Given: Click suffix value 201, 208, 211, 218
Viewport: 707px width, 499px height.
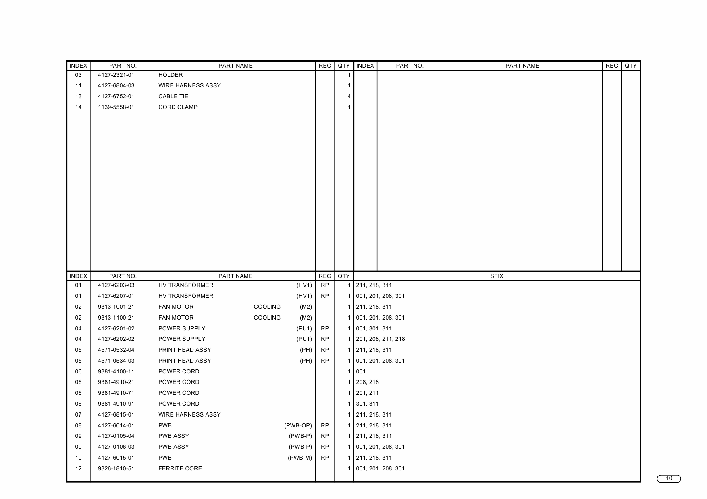Looking at the screenshot, I should [381, 339].
